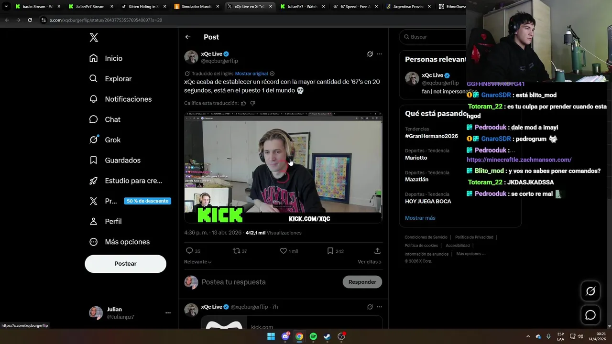The image size is (612, 344).
Task: Switch to EthnoGuessr tab
Action: coord(452,7)
